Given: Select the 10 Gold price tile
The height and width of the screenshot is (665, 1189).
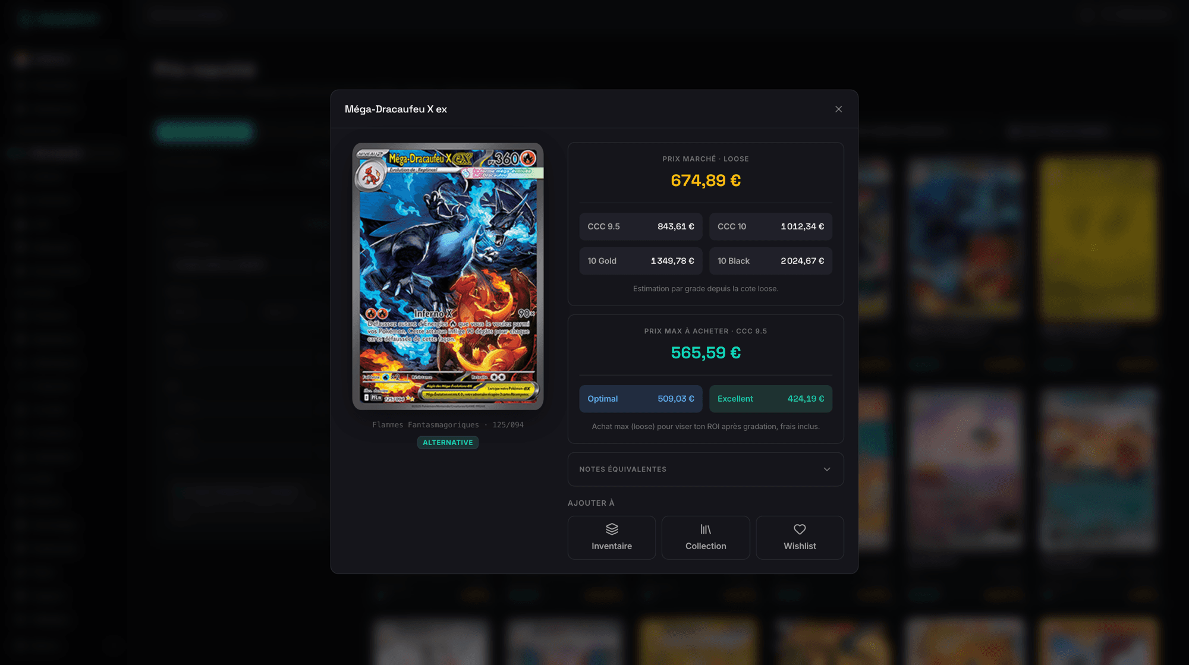Looking at the screenshot, I should [641, 261].
